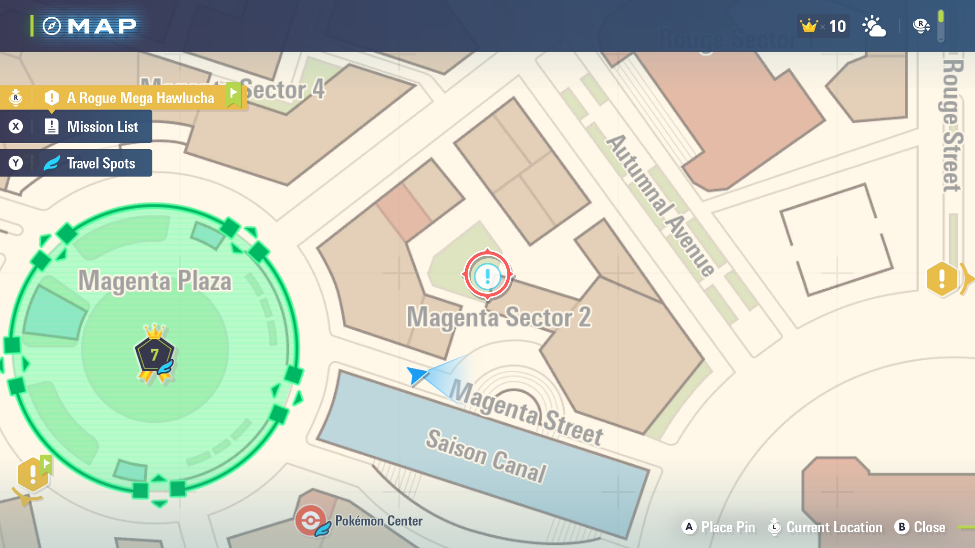Click the partly cloudy weather icon
The height and width of the screenshot is (548, 975).
click(874, 26)
